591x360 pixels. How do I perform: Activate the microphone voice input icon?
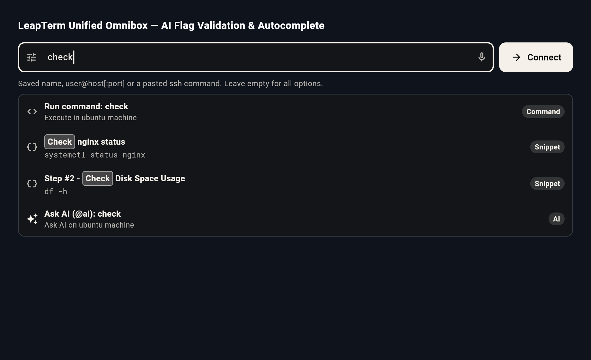pyautogui.click(x=481, y=57)
